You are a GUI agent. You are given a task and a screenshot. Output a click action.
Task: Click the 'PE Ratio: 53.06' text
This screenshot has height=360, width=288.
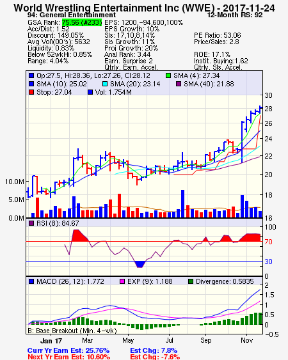[x=218, y=35]
